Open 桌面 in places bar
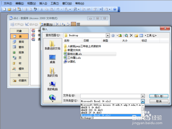 coord(52,59)
